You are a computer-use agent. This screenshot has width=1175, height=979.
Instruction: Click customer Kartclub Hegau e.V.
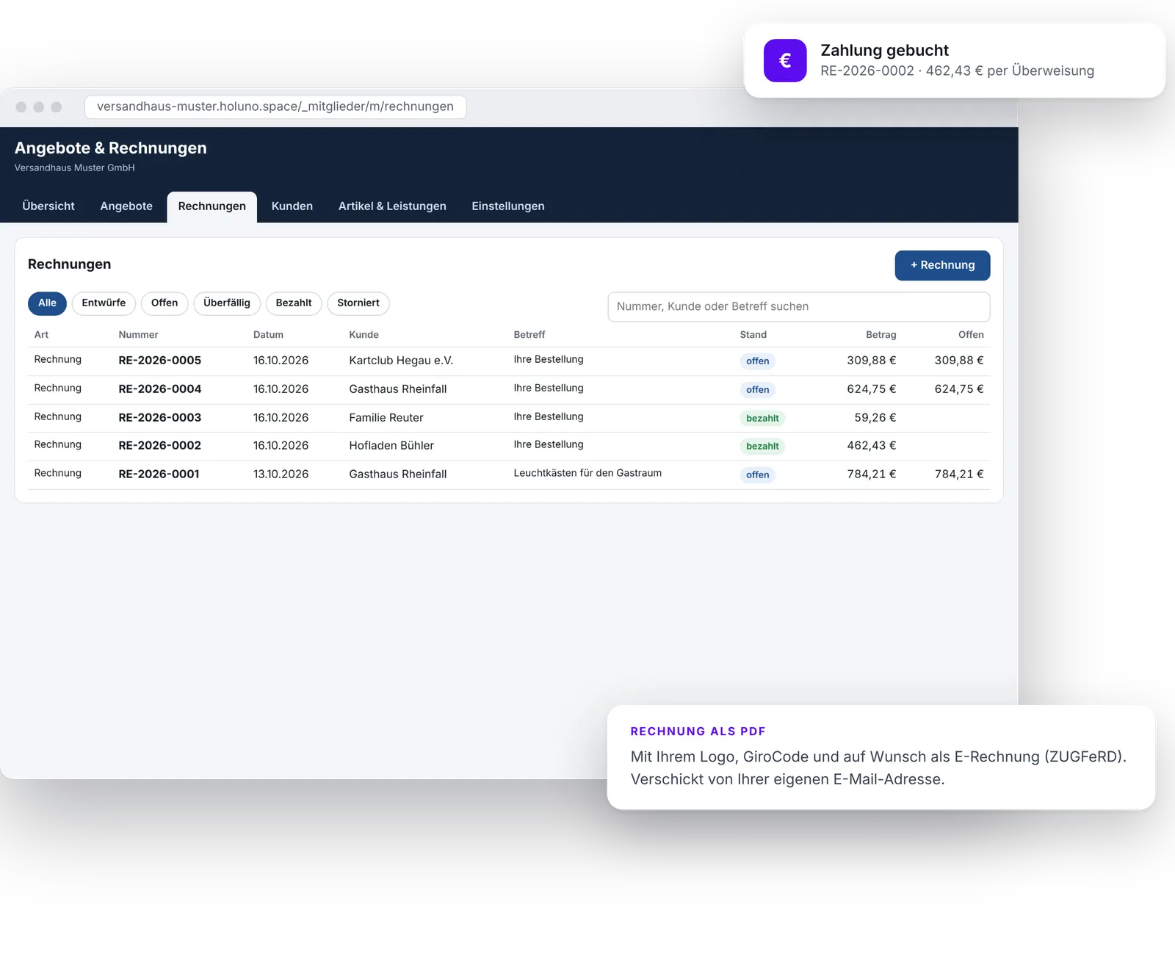[401, 361]
